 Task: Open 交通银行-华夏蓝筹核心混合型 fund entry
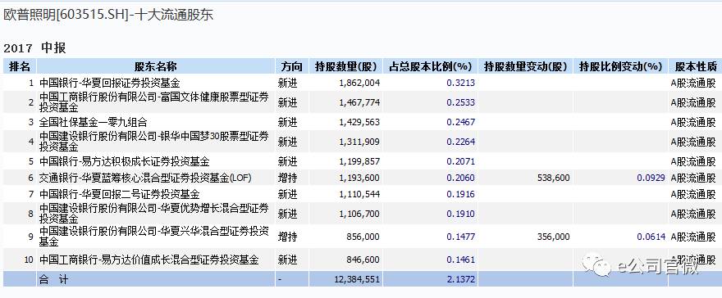[145, 178]
